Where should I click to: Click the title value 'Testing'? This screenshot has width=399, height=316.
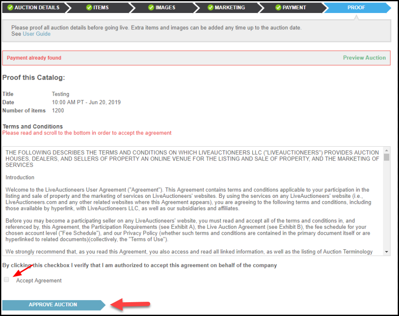tap(60, 94)
